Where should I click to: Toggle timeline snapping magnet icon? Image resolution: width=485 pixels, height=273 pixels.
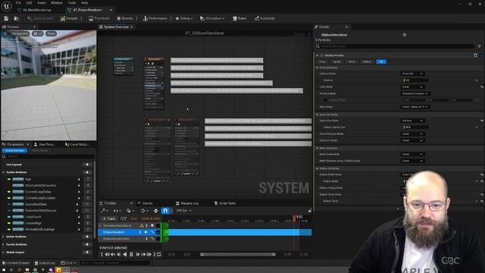(x=165, y=211)
